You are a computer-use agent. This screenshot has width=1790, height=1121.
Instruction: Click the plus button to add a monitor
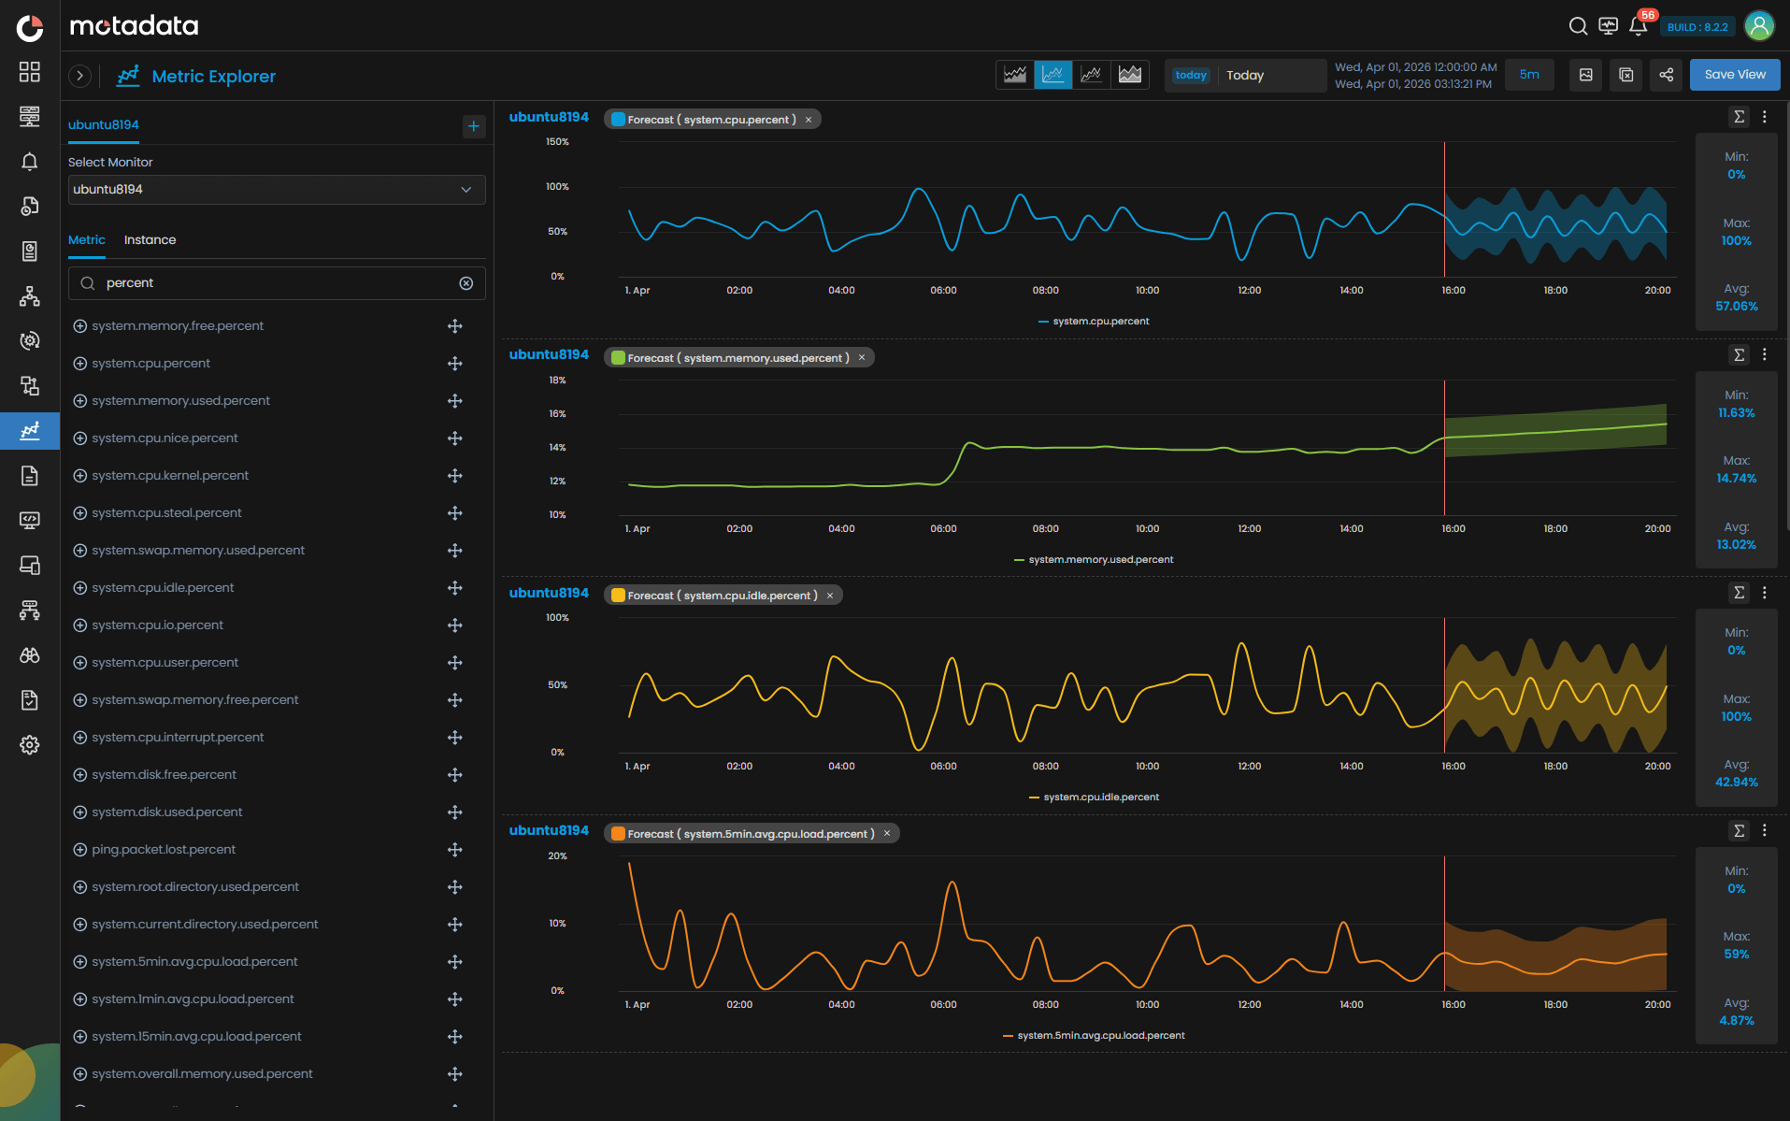point(474,126)
